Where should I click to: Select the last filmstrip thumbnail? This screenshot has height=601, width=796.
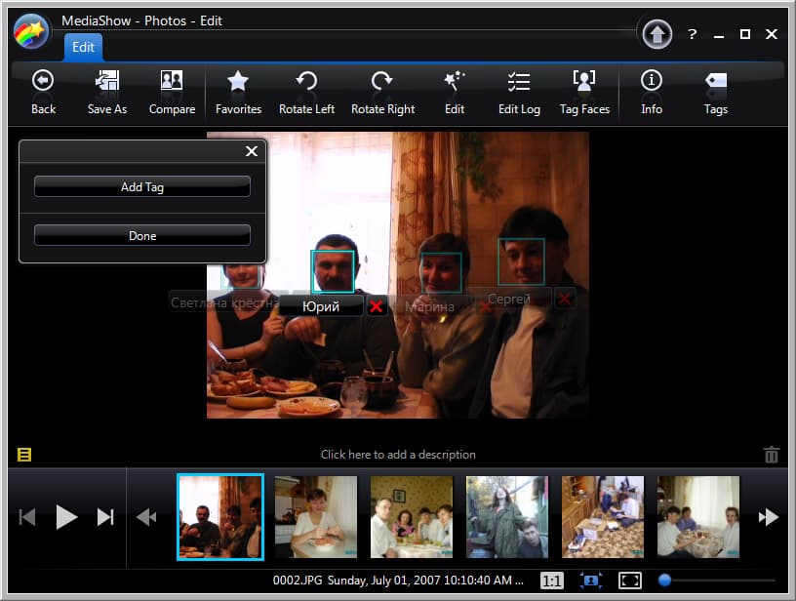tap(698, 517)
